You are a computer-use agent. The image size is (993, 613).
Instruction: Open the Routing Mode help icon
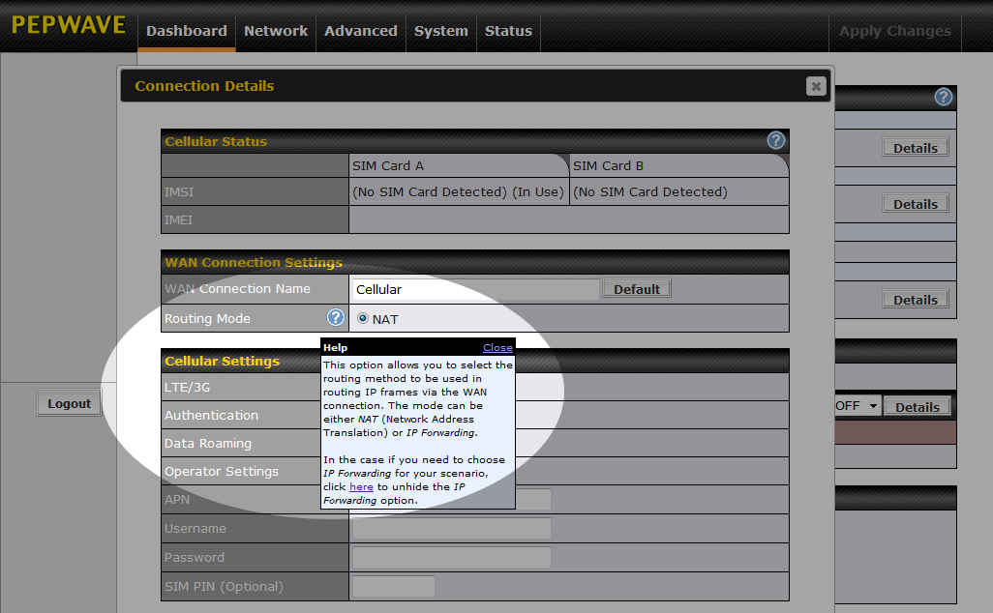point(335,318)
